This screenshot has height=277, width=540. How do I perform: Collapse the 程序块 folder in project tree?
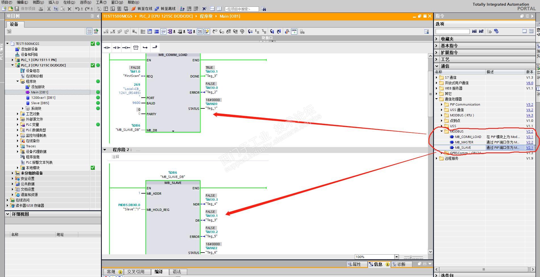click(x=18, y=81)
